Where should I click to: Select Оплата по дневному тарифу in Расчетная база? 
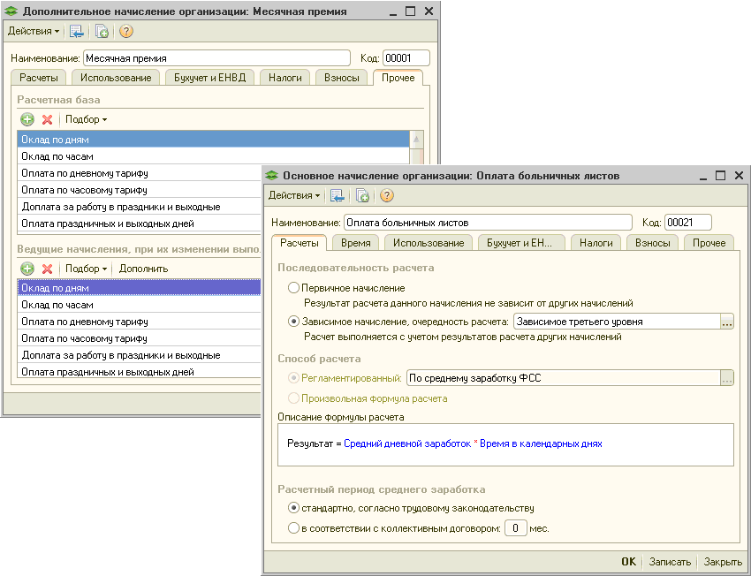click(x=140, y=173)
